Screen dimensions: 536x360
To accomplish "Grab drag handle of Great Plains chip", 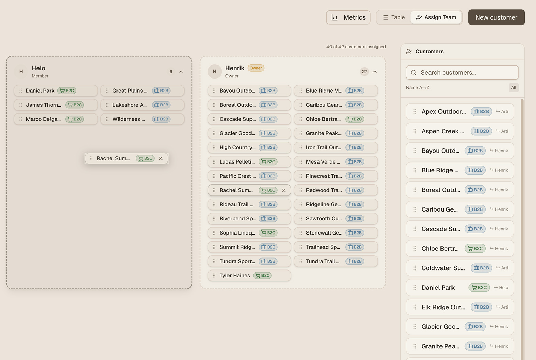I will click(107, 91).
